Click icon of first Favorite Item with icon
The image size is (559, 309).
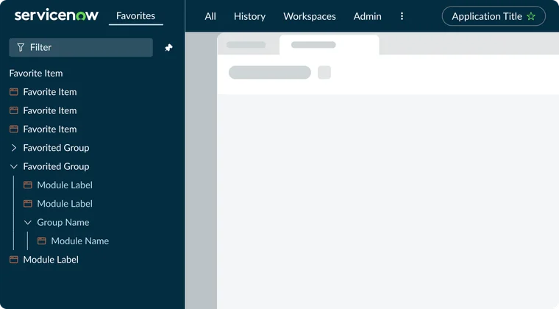click(x=14, y=92)
